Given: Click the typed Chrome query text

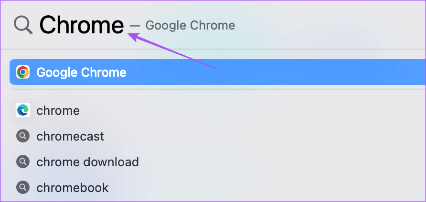Looking at the screenshot, I should click(x=81, y=25).
